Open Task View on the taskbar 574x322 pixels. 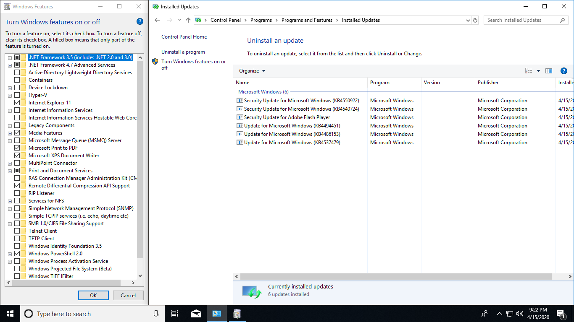(175, 314)
